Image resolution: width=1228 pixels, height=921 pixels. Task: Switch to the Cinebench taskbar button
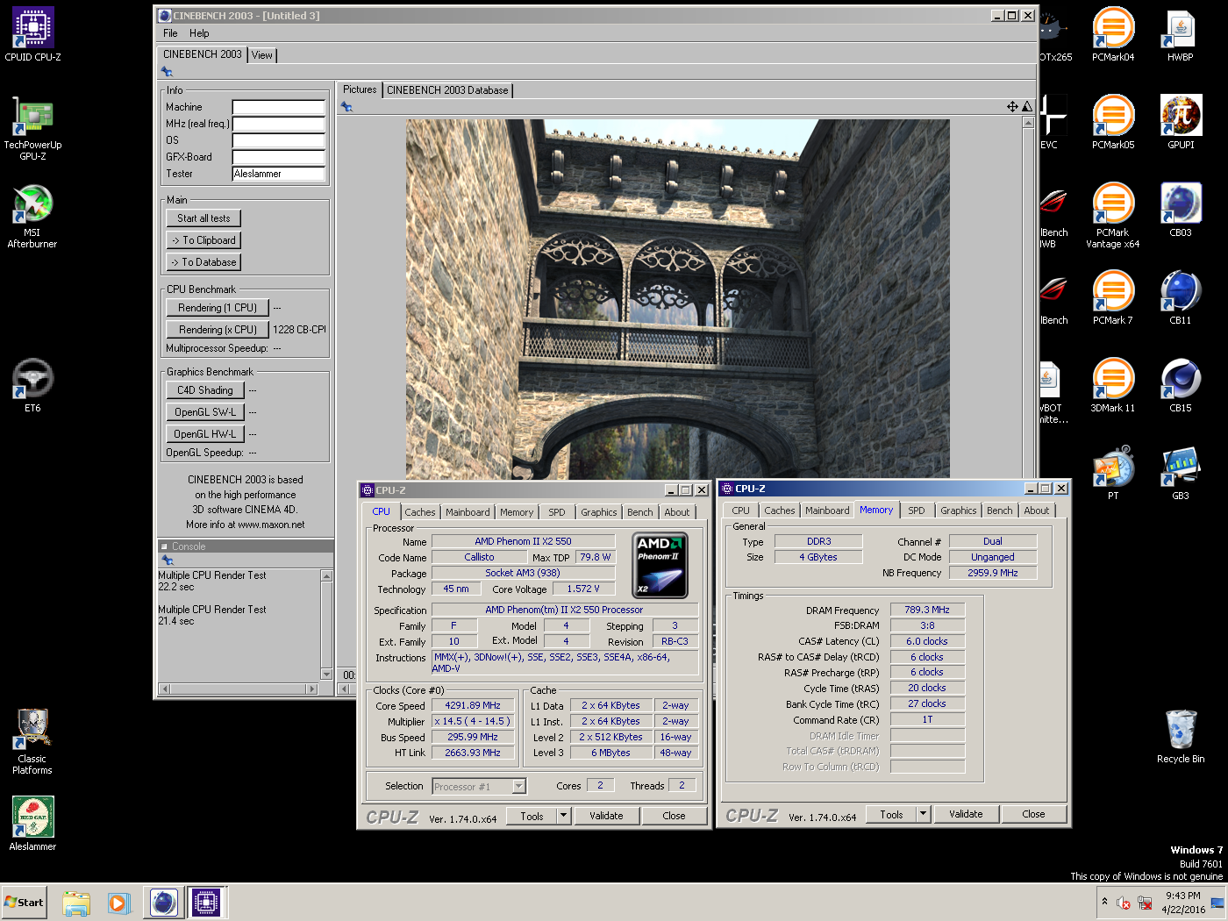163,903
